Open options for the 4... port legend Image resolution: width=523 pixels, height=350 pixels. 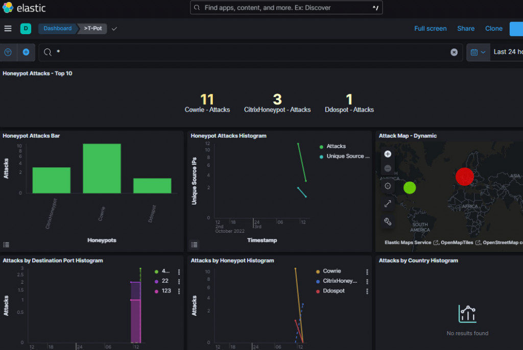click(179, 271)
